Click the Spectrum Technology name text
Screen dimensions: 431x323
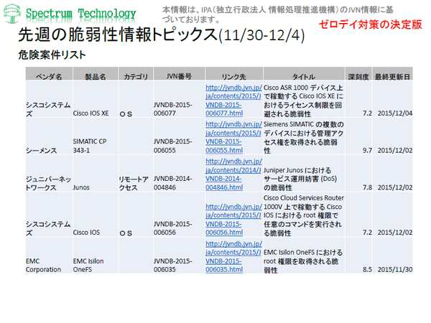(80, 14)
